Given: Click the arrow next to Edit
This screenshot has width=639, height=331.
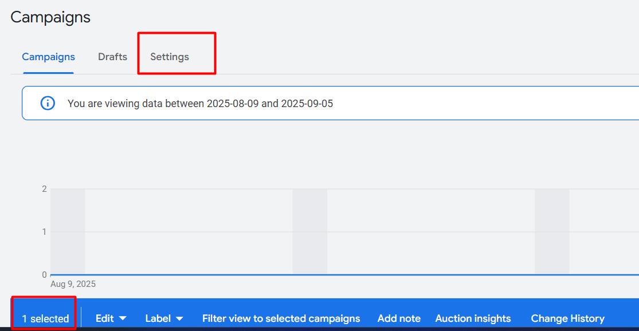Looking at the screenshot, I should click(123, 318).
